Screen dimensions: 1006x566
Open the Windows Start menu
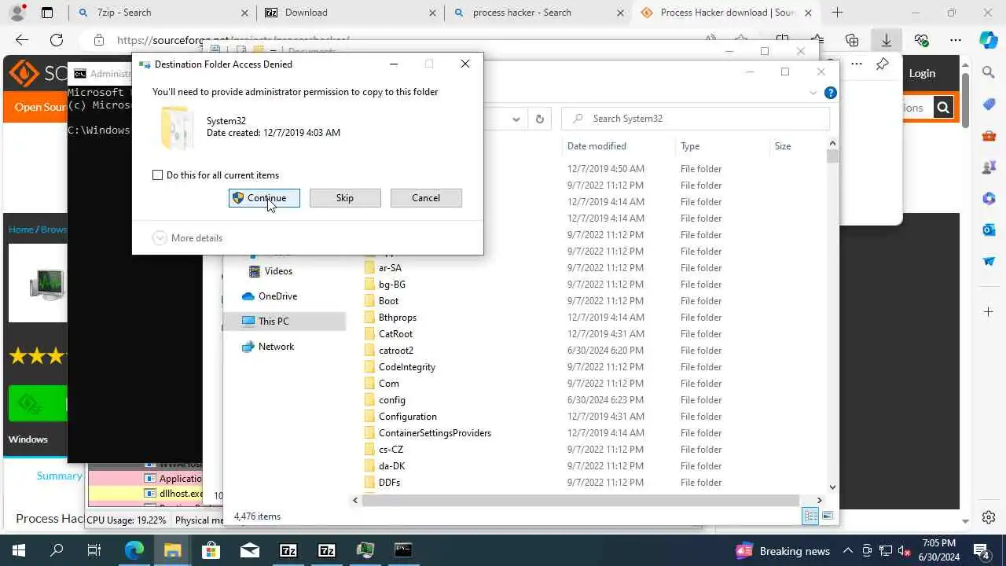click(x=19, y=550)
